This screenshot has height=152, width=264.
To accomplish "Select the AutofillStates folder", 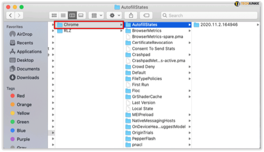I will (158, 25).
